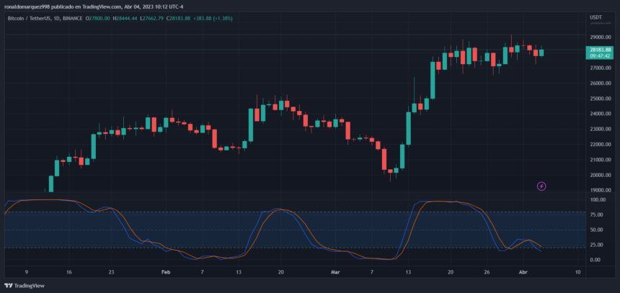This screenshot has width=620, height=293.
Task: Click the purple lightning bolt icon
Action: click(x=541, y=186)
